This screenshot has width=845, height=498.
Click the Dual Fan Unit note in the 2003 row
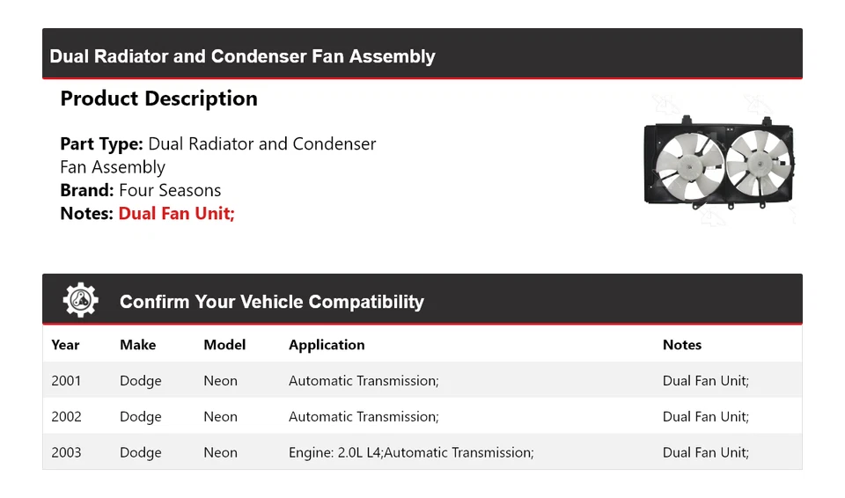click(705, 452)
